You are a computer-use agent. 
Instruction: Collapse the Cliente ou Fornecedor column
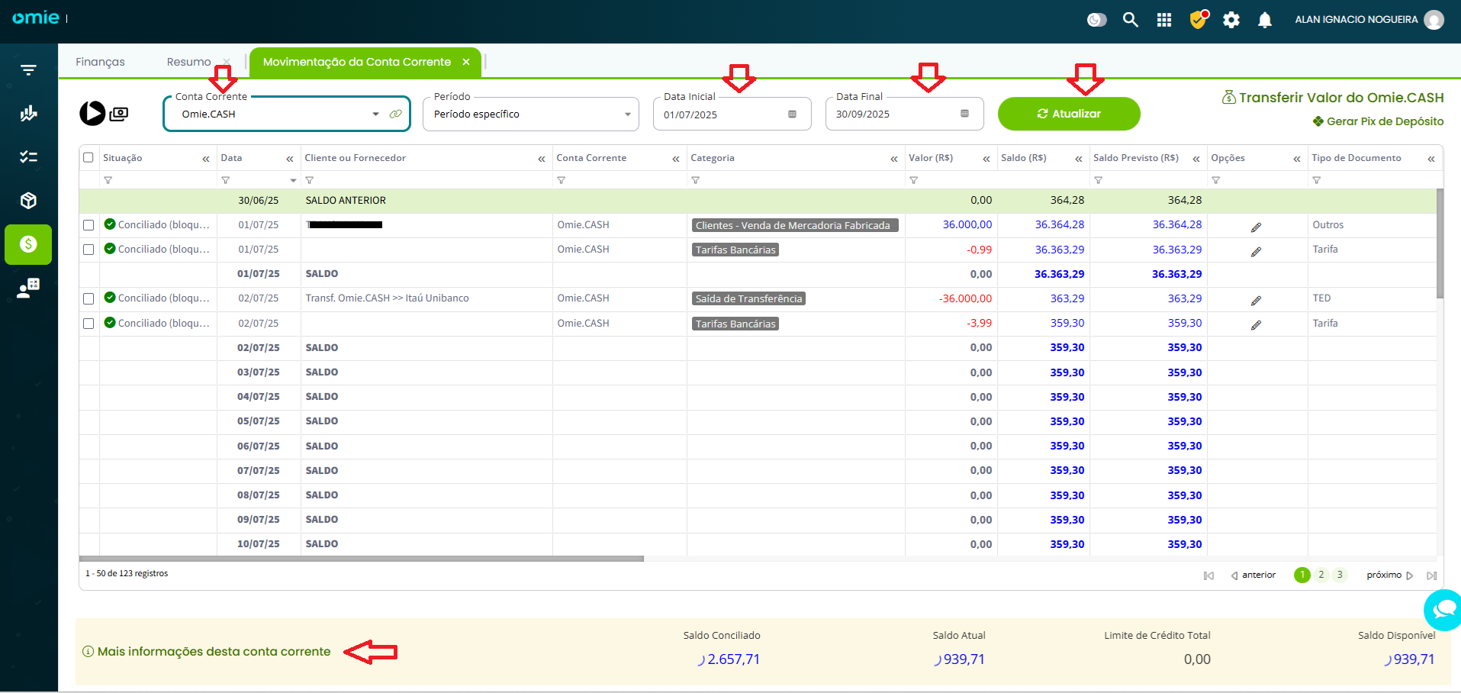(542, 159)
